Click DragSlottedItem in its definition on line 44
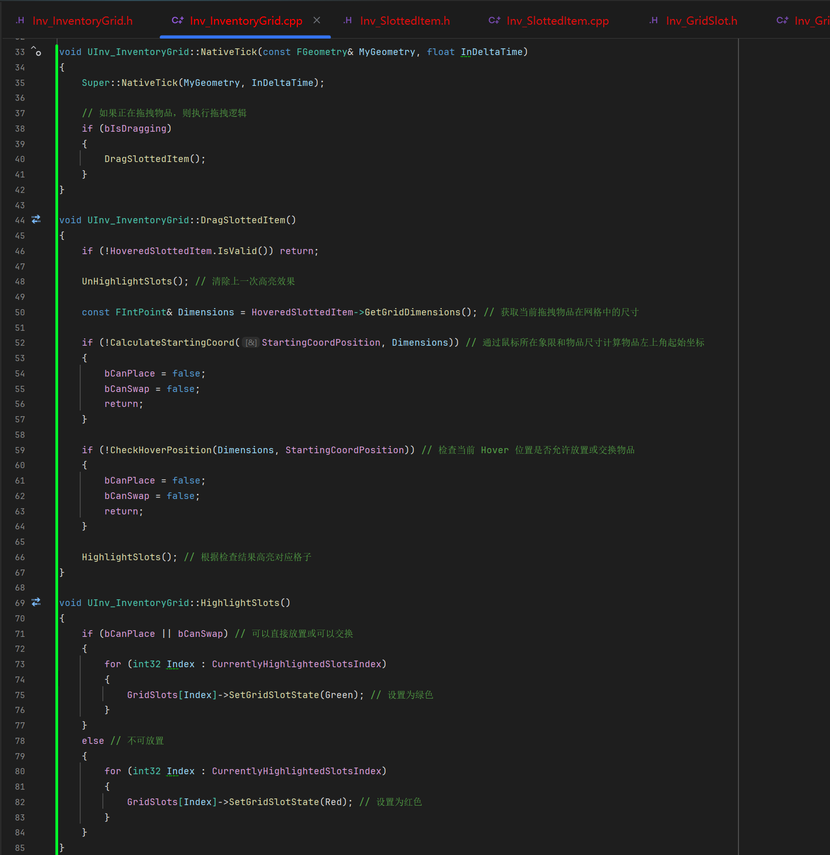830x855 pixels. click(243, 220)
